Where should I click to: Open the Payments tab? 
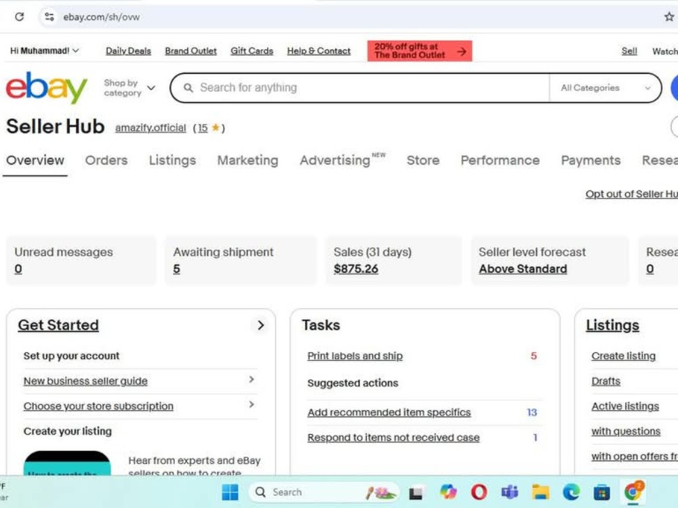tap(591, 161)
